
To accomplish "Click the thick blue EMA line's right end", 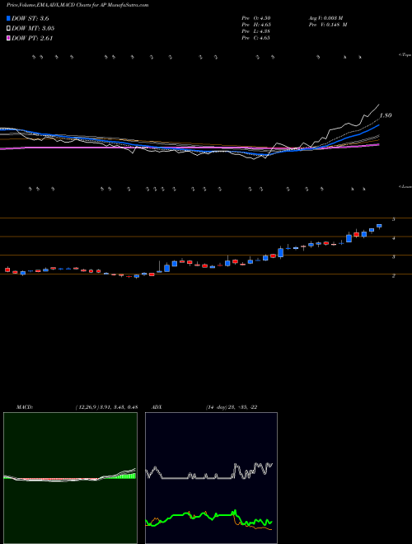I will click(x=378, y=125).
